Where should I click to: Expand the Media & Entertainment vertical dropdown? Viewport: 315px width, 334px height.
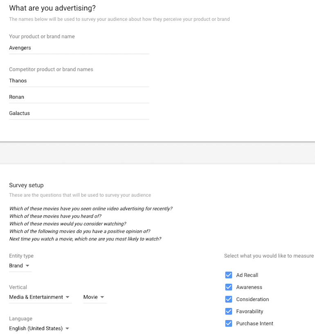pyautogui.click(x=40, y=297)
